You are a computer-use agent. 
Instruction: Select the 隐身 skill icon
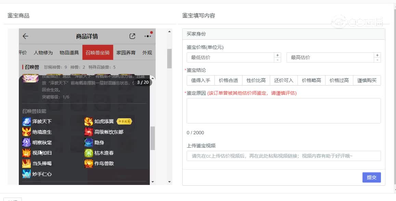[89, 143]
